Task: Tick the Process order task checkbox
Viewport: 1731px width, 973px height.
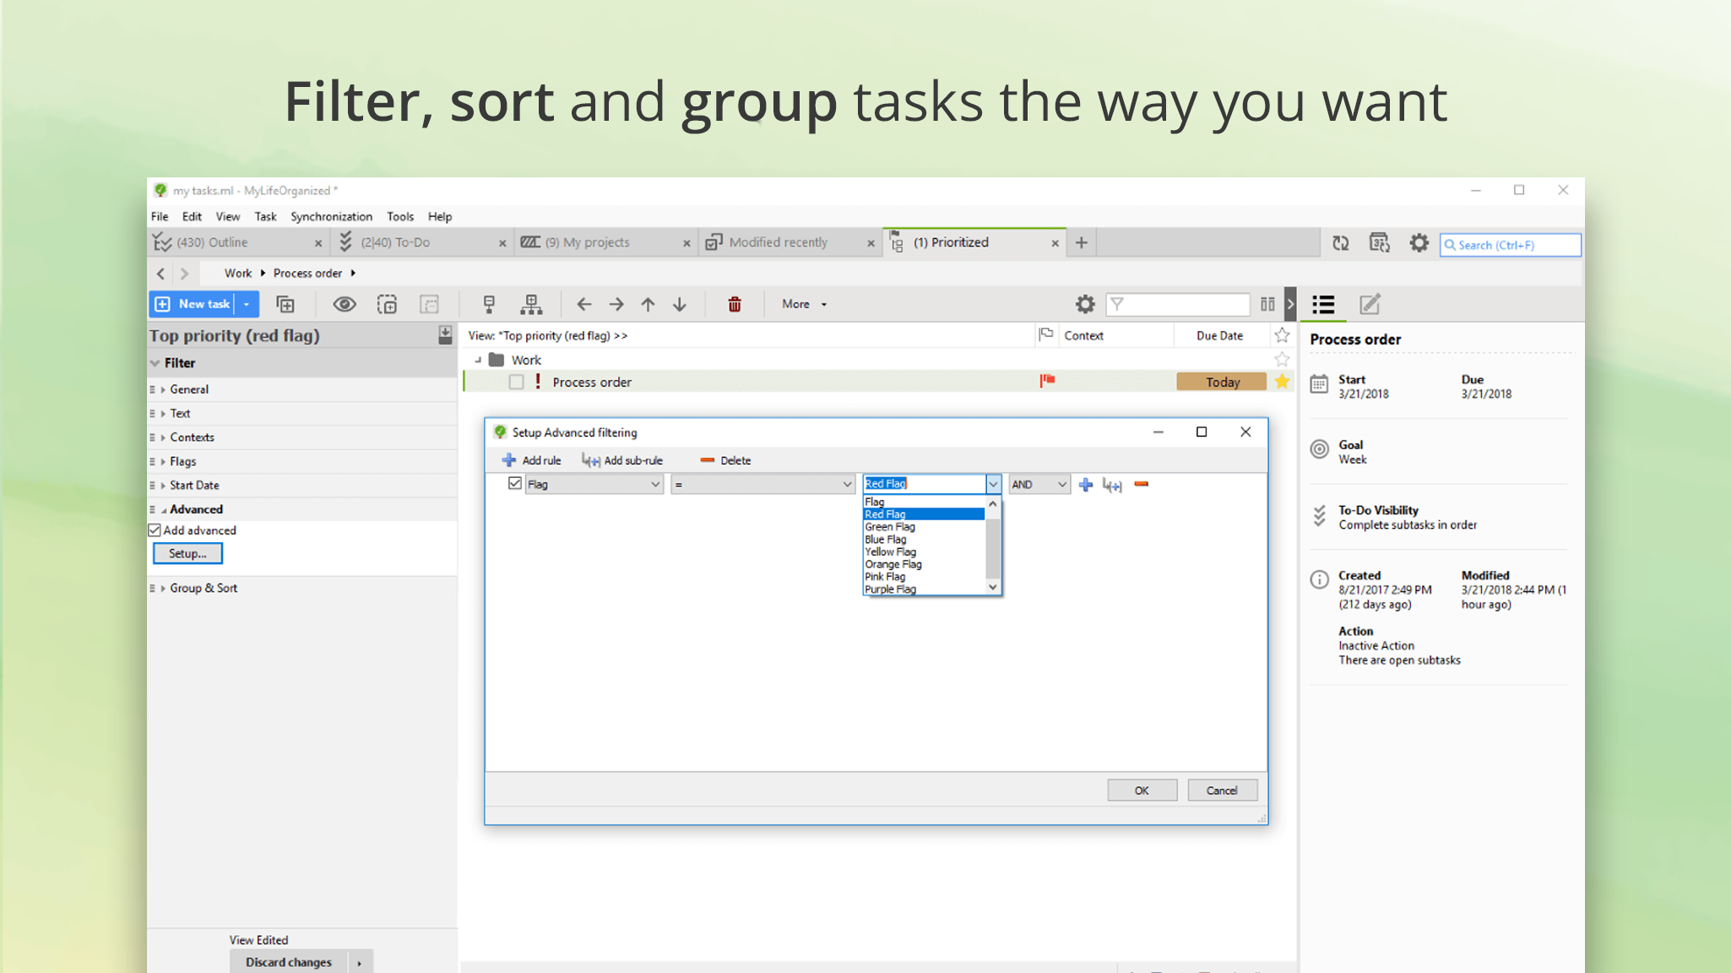Action: [x=516, y=381]
